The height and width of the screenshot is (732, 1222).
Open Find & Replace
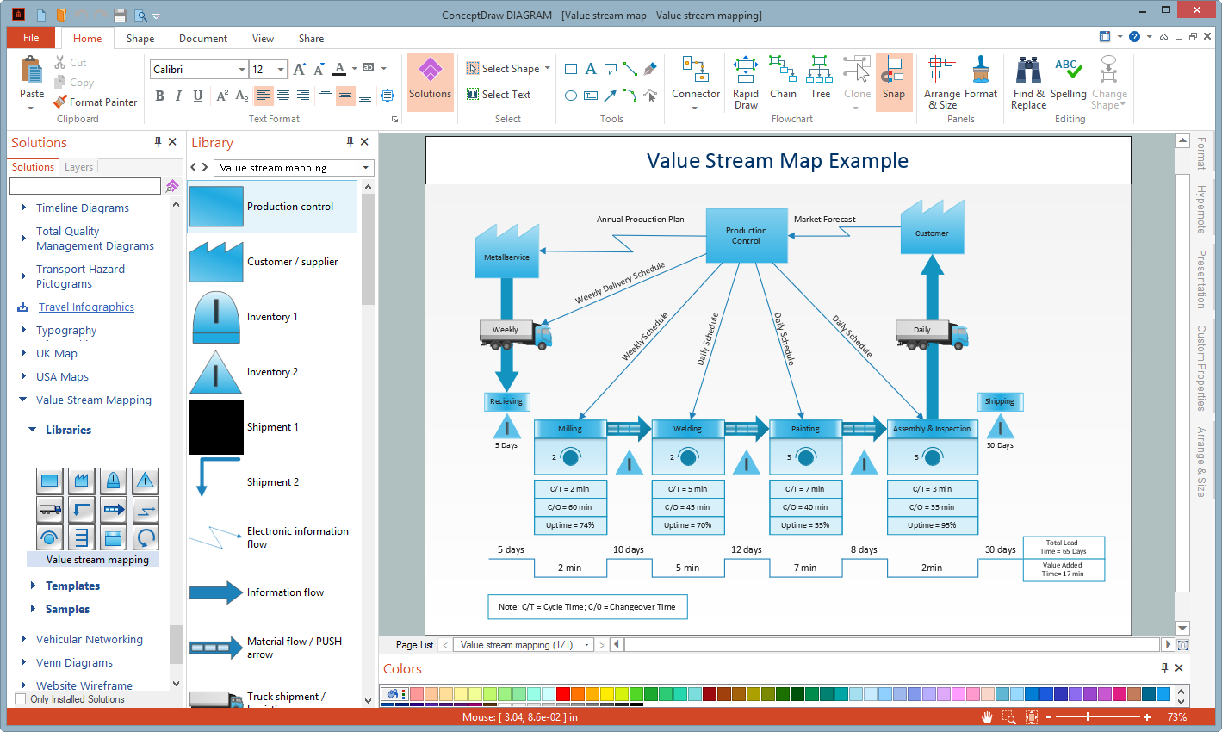pos(1028,82)
